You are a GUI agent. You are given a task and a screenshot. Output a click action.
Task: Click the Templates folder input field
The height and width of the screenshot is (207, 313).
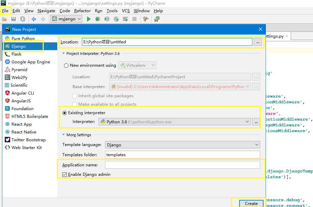(183, 155)
